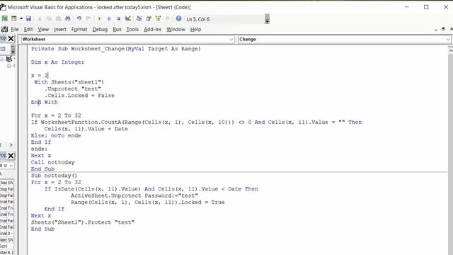Minimize the inner code window

436,30
